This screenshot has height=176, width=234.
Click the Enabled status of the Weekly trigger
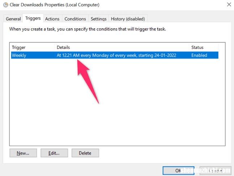click(x=199, y=55)
